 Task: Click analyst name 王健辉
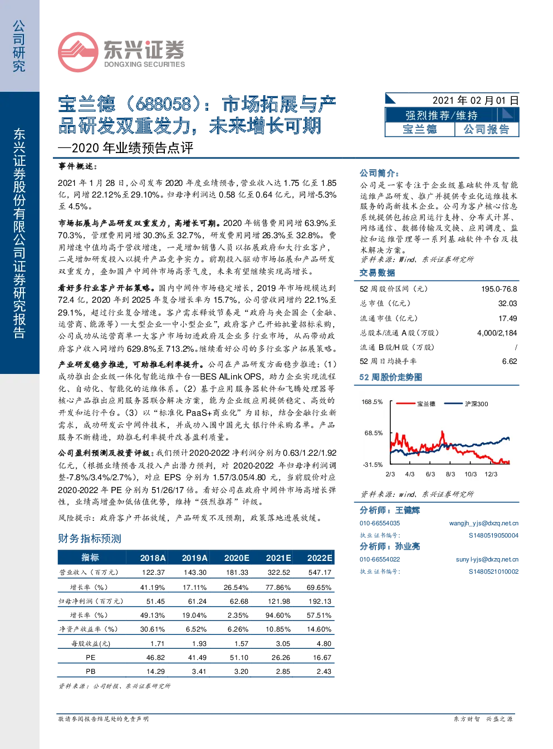coord(408,510)
